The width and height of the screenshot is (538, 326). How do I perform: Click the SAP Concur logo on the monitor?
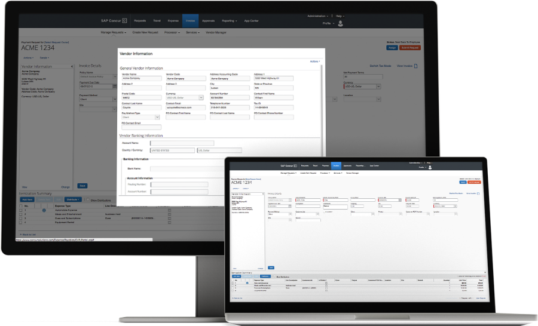pyautogui.click(x=114, y=20)
